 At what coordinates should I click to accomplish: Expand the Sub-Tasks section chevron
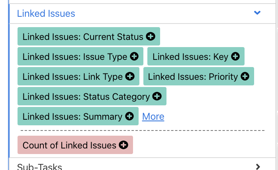[x=258, y=166]
